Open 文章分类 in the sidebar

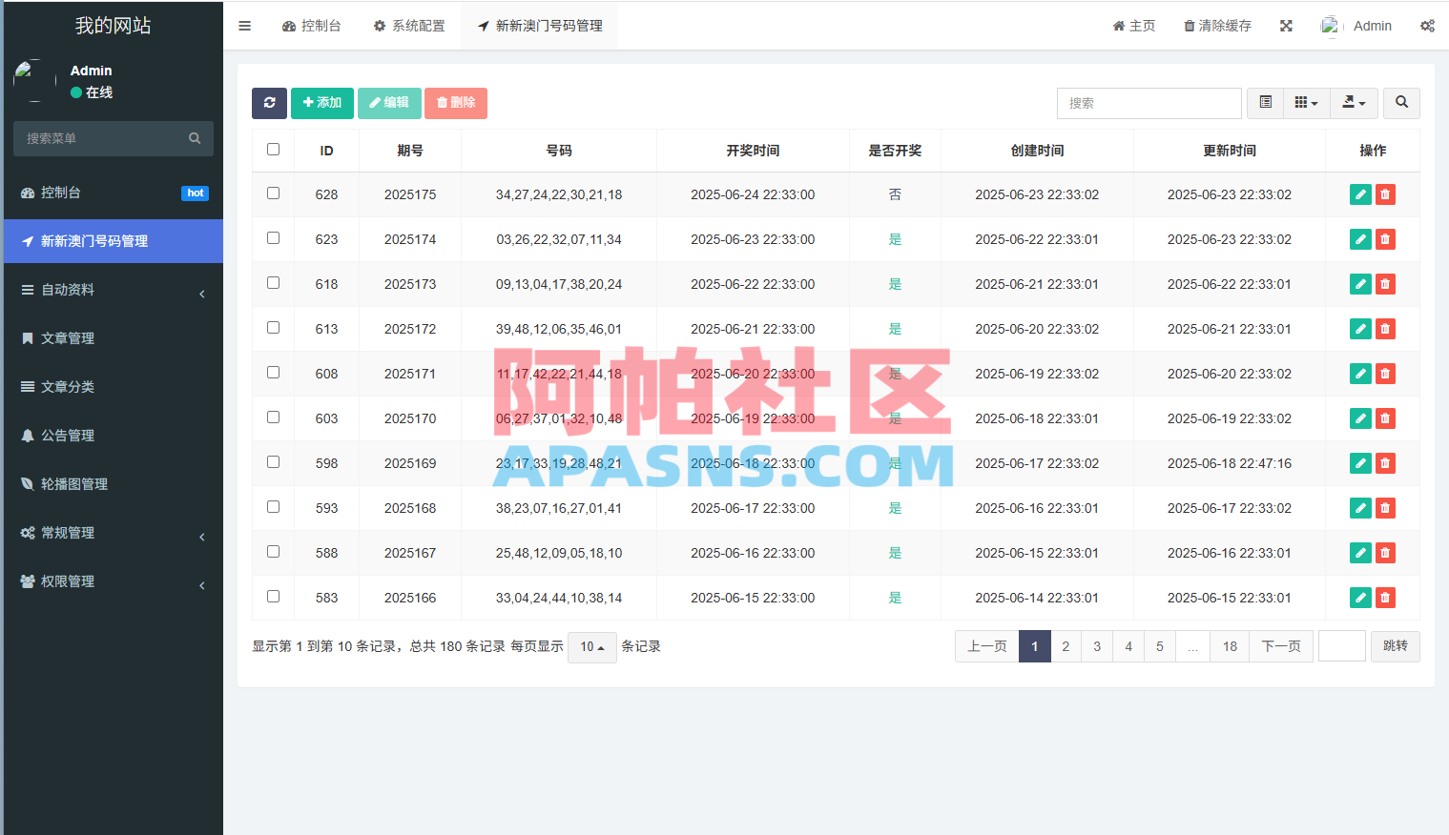[x=114, y=387]
